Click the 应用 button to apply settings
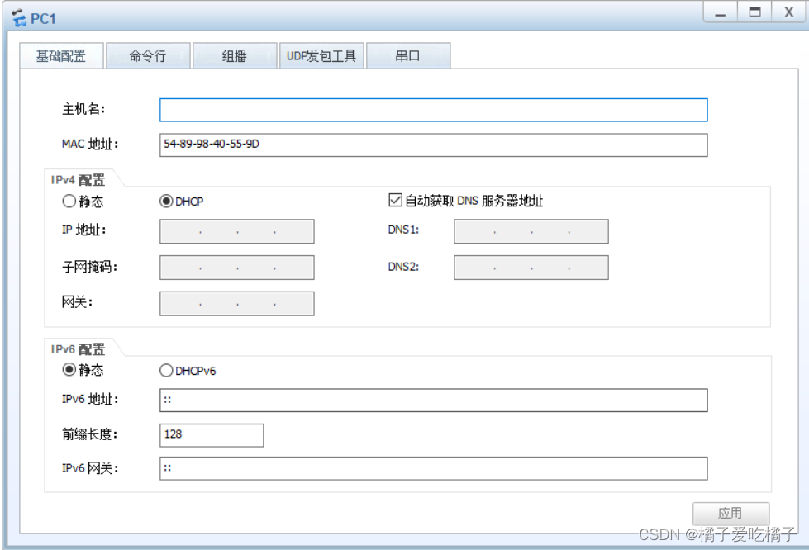The width and height of the screenshot is (809, 550). point(730,513)
